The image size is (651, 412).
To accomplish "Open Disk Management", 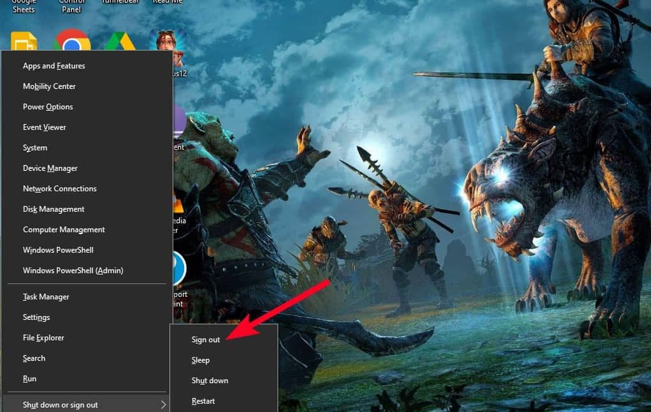I will [x=54, y=209].
